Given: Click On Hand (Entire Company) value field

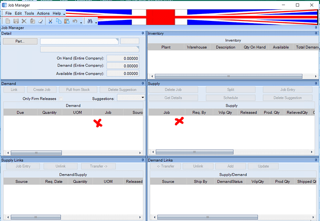Looking at the screenshot, I should pos(123,58).
